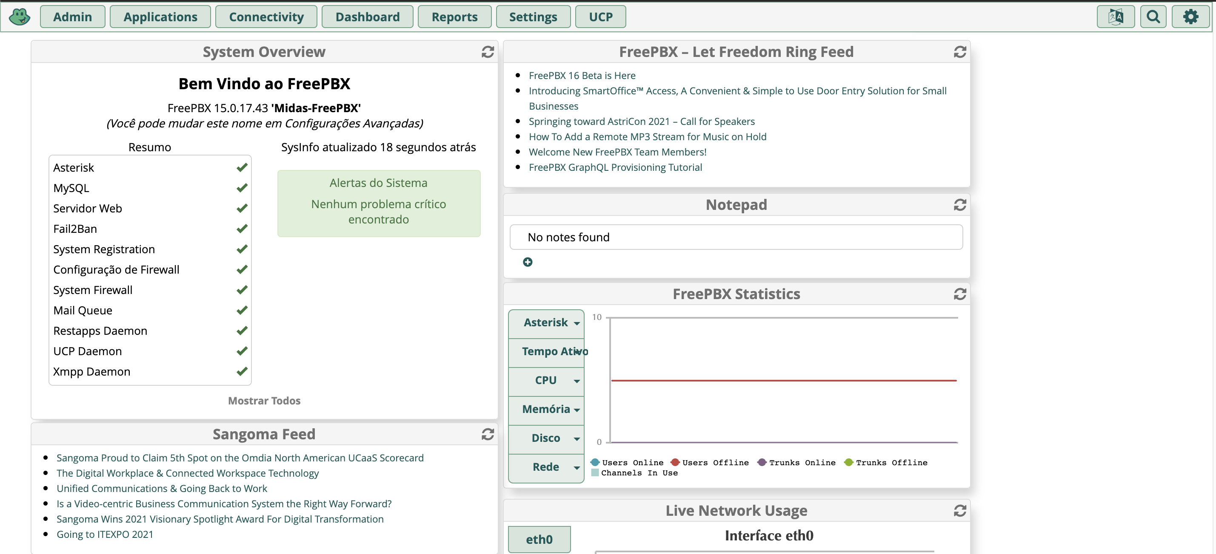This screenshot has width=1216, height=554.
Task: Refresh the FreePBX Let Freedom Ring Feed
Action: (960, 52)
